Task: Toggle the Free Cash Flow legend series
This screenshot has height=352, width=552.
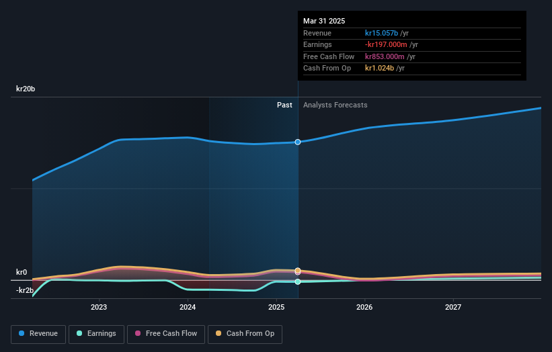Action: 166,334
